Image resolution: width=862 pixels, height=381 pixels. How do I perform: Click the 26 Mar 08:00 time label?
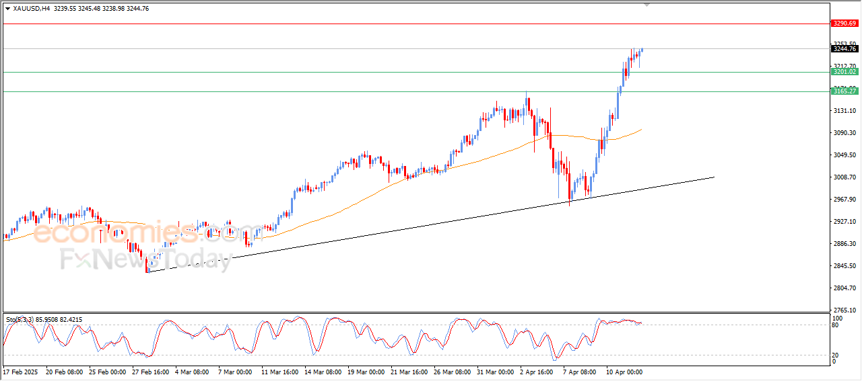click(x=453, y=372)
